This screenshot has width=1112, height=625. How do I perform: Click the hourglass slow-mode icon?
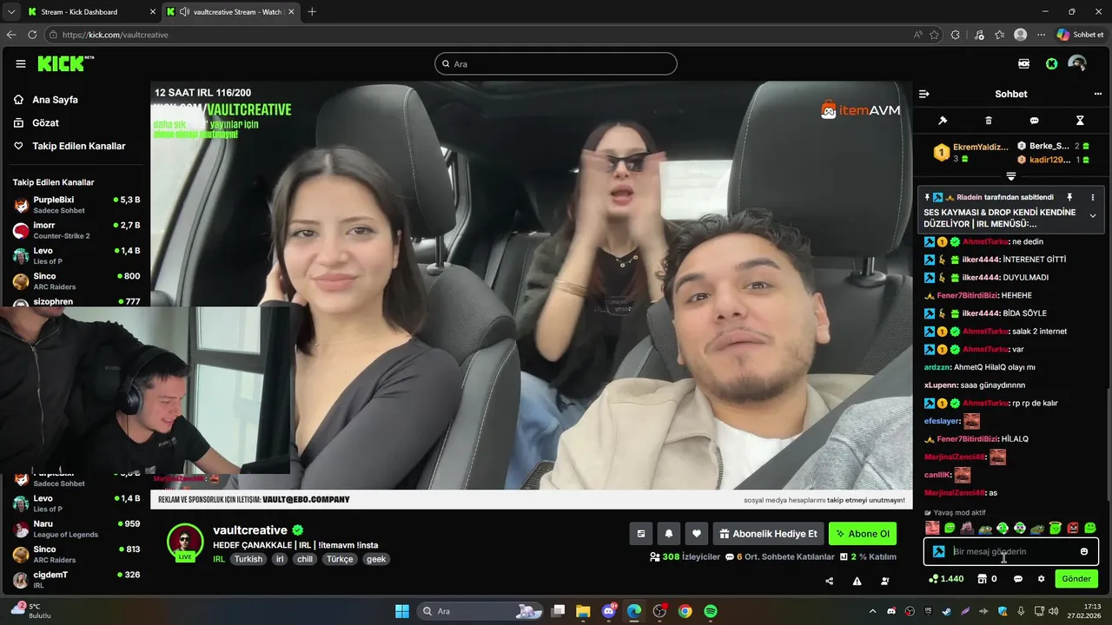[1080, 121]
